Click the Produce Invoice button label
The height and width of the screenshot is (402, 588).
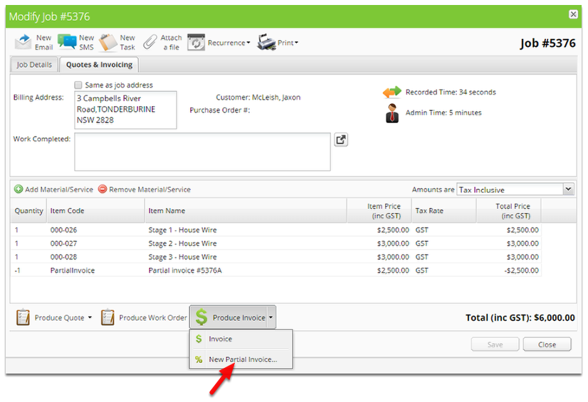239,318
